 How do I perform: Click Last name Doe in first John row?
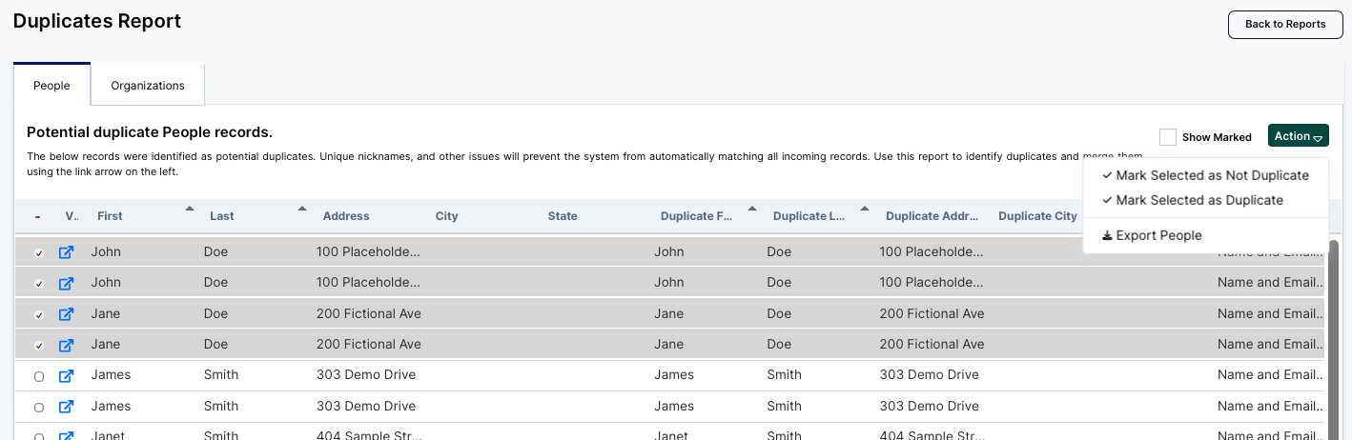[x=215, y=252]
